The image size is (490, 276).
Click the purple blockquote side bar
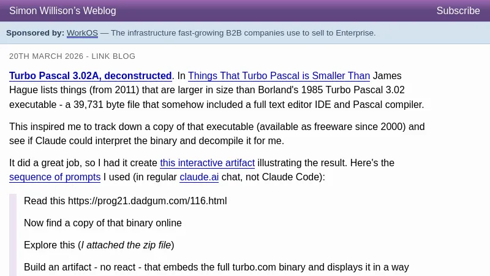[x=13, y=234]
